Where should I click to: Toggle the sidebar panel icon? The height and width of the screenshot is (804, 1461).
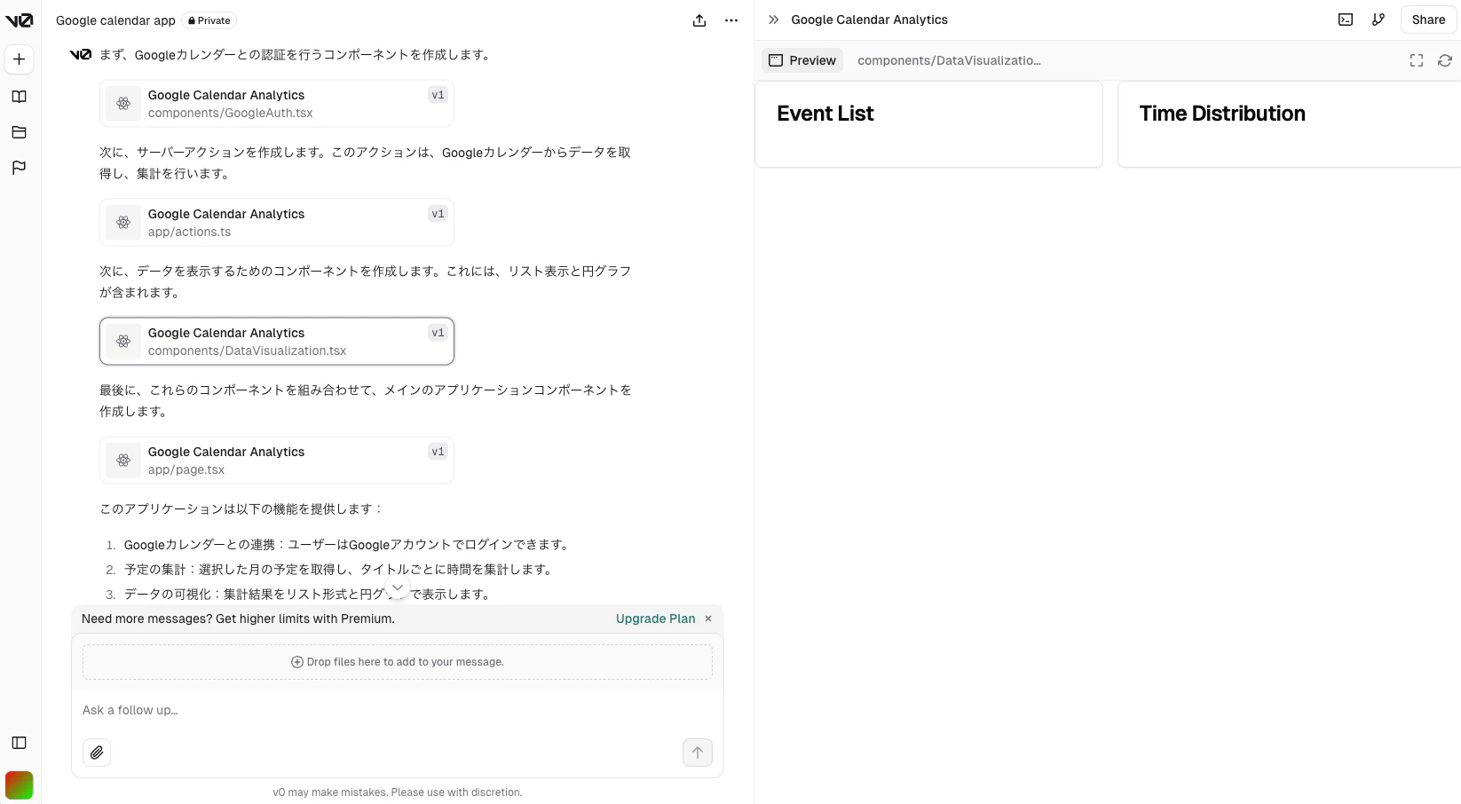(19, 743)
